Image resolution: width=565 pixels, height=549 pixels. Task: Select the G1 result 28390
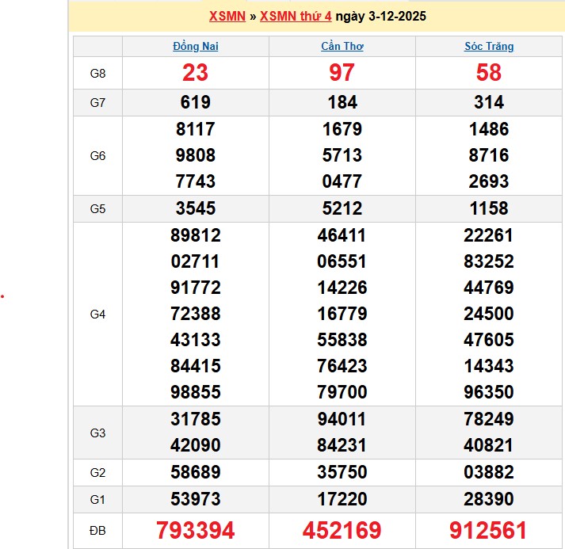[x=489, y=499]
